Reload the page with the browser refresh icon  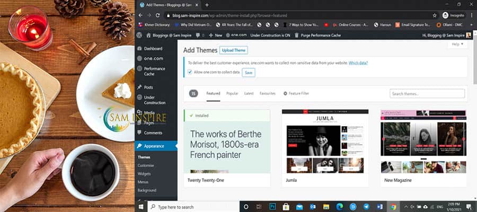[x=158, y=15]
